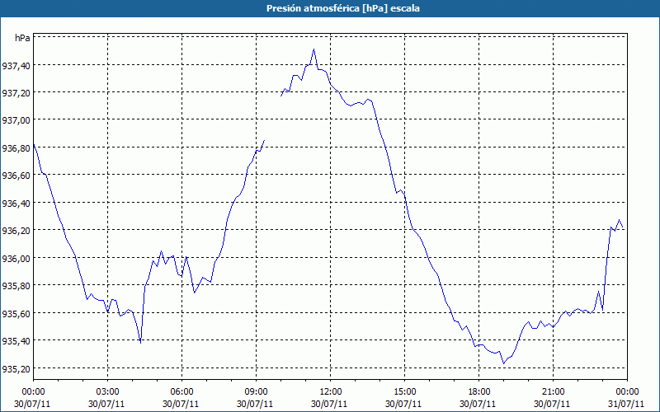The height and width of the screenshot is (412, 660).
Task: Select the 936,60 axis label
Action: (x=16, y=176)
